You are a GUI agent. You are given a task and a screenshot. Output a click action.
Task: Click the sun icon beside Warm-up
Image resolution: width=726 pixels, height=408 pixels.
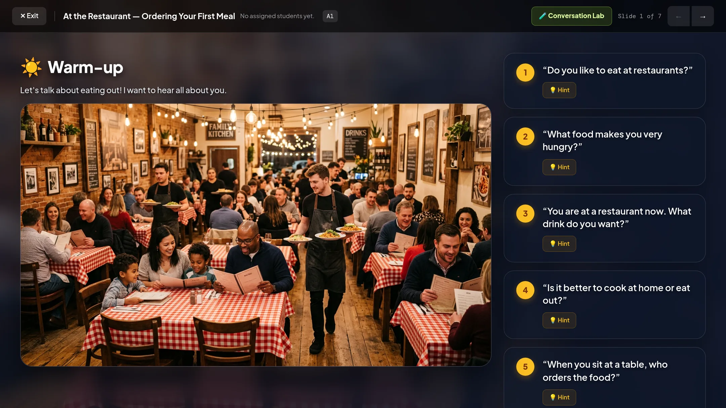pyautogui.click(x=31, y=67)
